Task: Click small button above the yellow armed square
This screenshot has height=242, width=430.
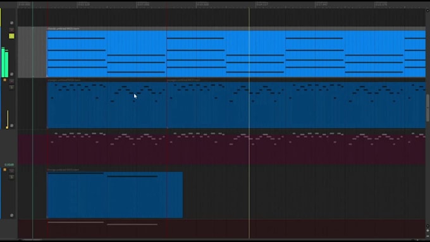Action: pos(11,29)
